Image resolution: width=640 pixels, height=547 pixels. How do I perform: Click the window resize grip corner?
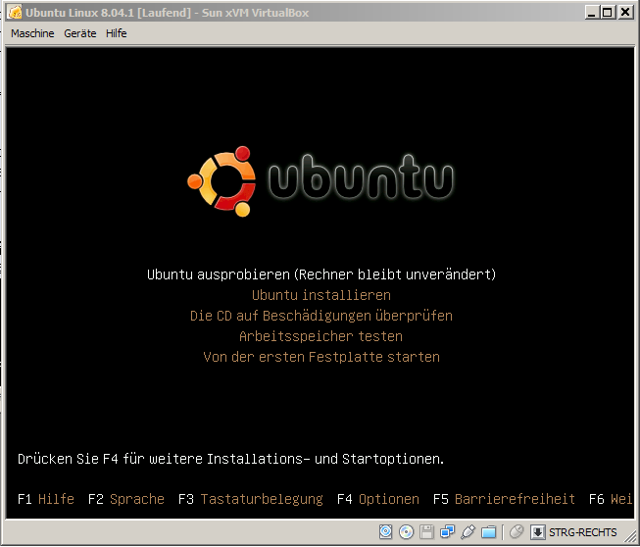pos(631,537)
